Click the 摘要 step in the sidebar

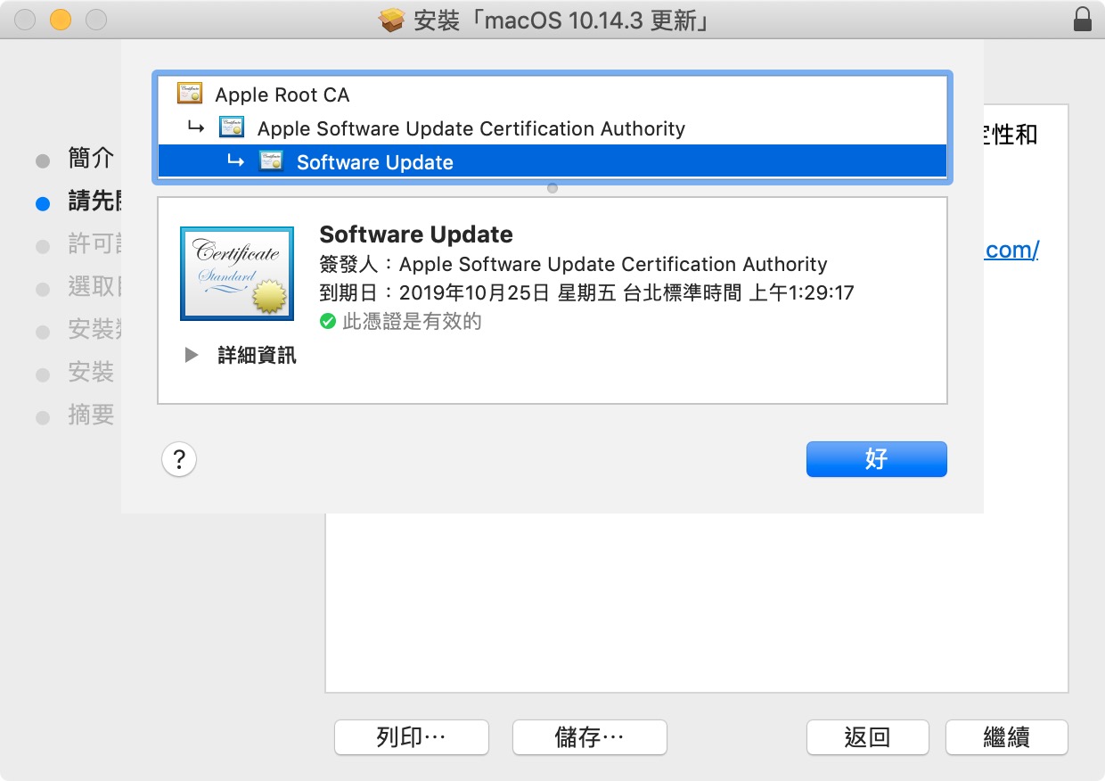91,414
